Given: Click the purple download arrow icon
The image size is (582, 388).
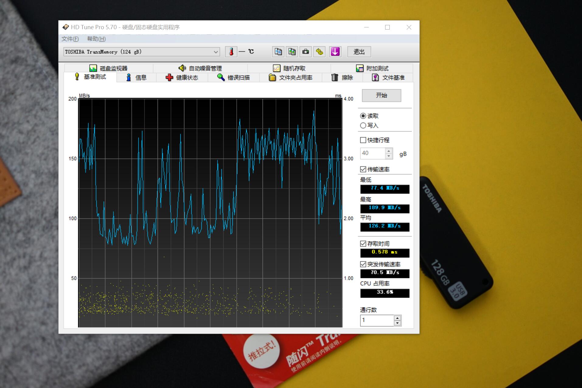Looking at the screenshot, I should (x=335, y=52).
